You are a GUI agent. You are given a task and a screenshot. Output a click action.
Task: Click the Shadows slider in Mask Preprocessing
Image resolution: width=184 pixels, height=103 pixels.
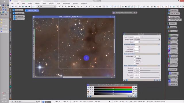click(150, 68)
